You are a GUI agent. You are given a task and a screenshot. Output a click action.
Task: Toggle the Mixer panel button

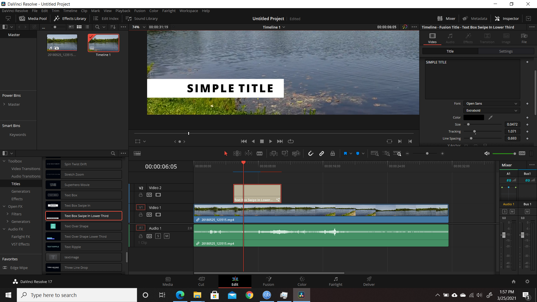coord(446,18)
